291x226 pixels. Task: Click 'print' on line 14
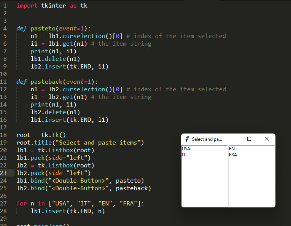pyautogui.click(x=39, y=105)
